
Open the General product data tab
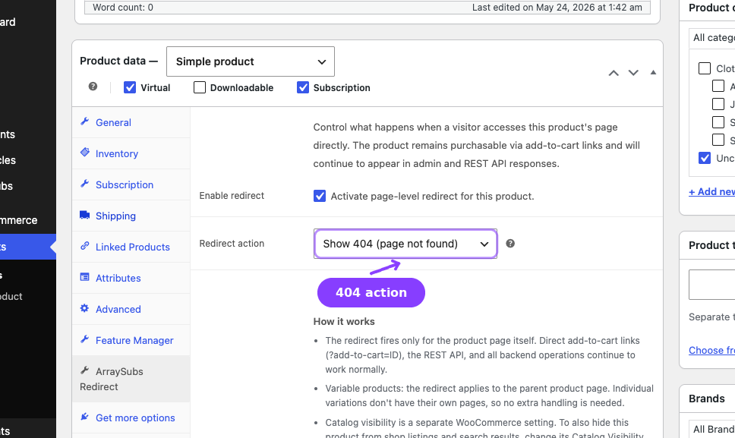(131, 122)
